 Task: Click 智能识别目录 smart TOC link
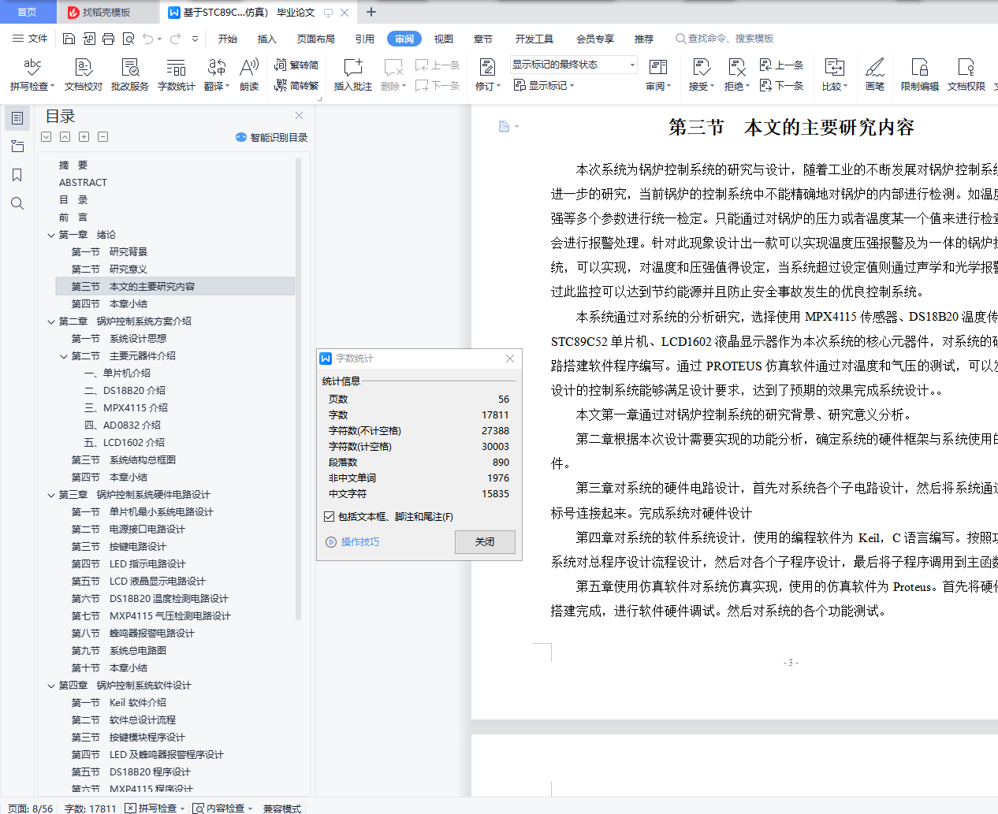(271, 137)
